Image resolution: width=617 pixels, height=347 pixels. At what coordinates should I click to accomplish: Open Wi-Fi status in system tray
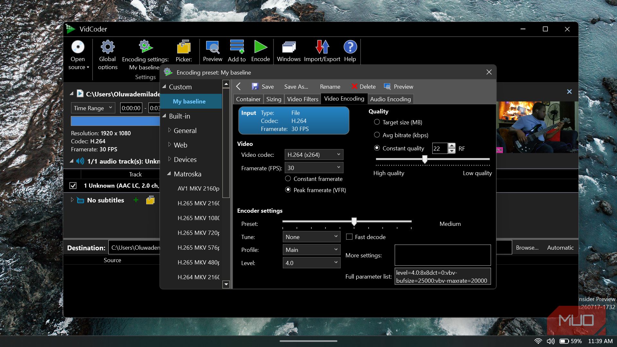click(538, 341)
